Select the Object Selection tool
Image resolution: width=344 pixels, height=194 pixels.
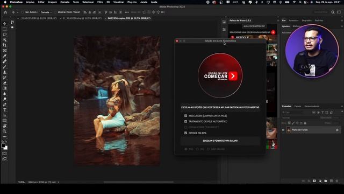point(4,40)
